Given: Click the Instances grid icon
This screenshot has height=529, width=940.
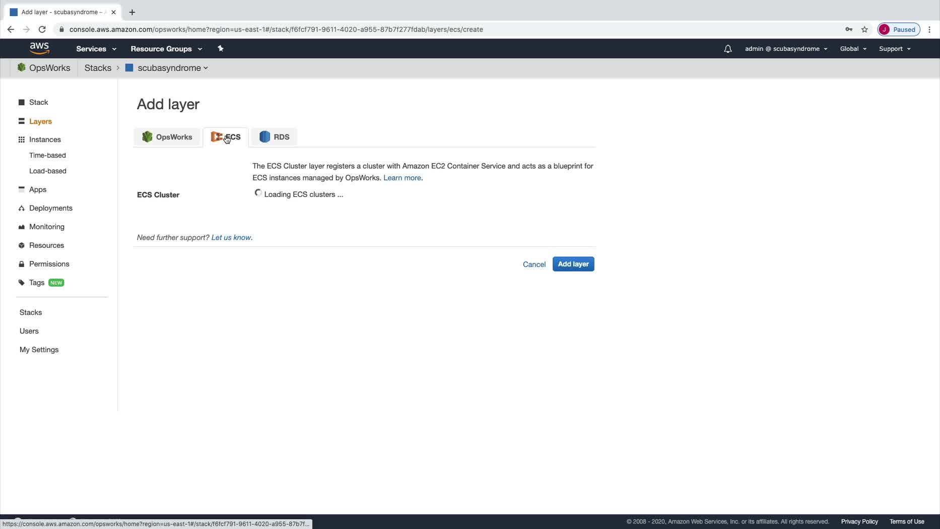Looking at the screenshot, I should pyautogui.click(x=22, y=140).
